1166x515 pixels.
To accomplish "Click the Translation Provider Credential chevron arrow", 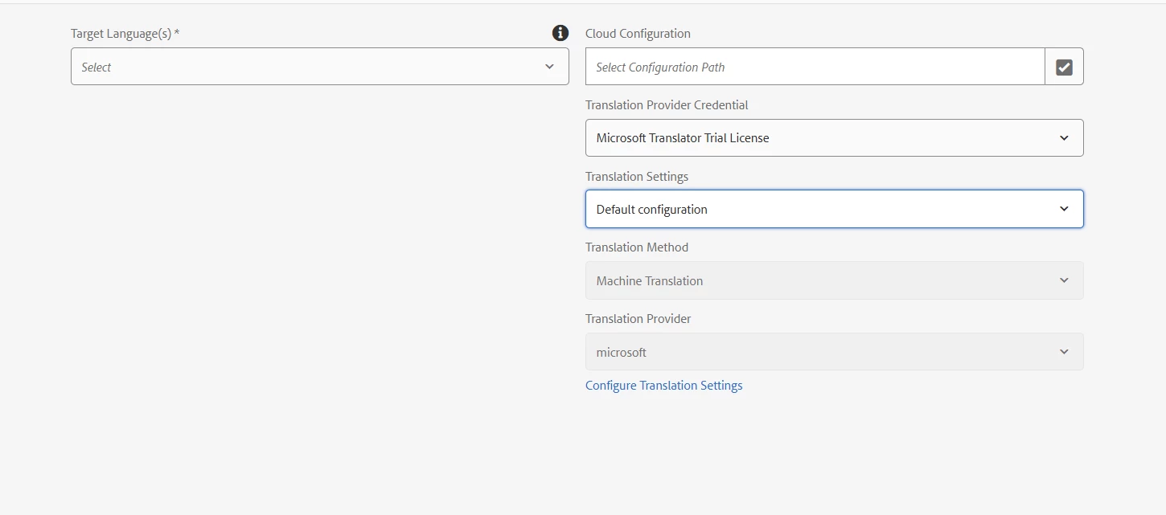I will click(x=1064, y=138).
